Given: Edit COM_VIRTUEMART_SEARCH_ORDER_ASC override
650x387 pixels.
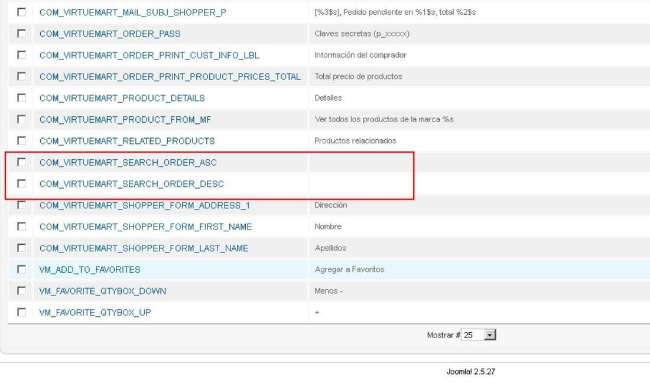Looking at the screenshot, I should 128,163.
